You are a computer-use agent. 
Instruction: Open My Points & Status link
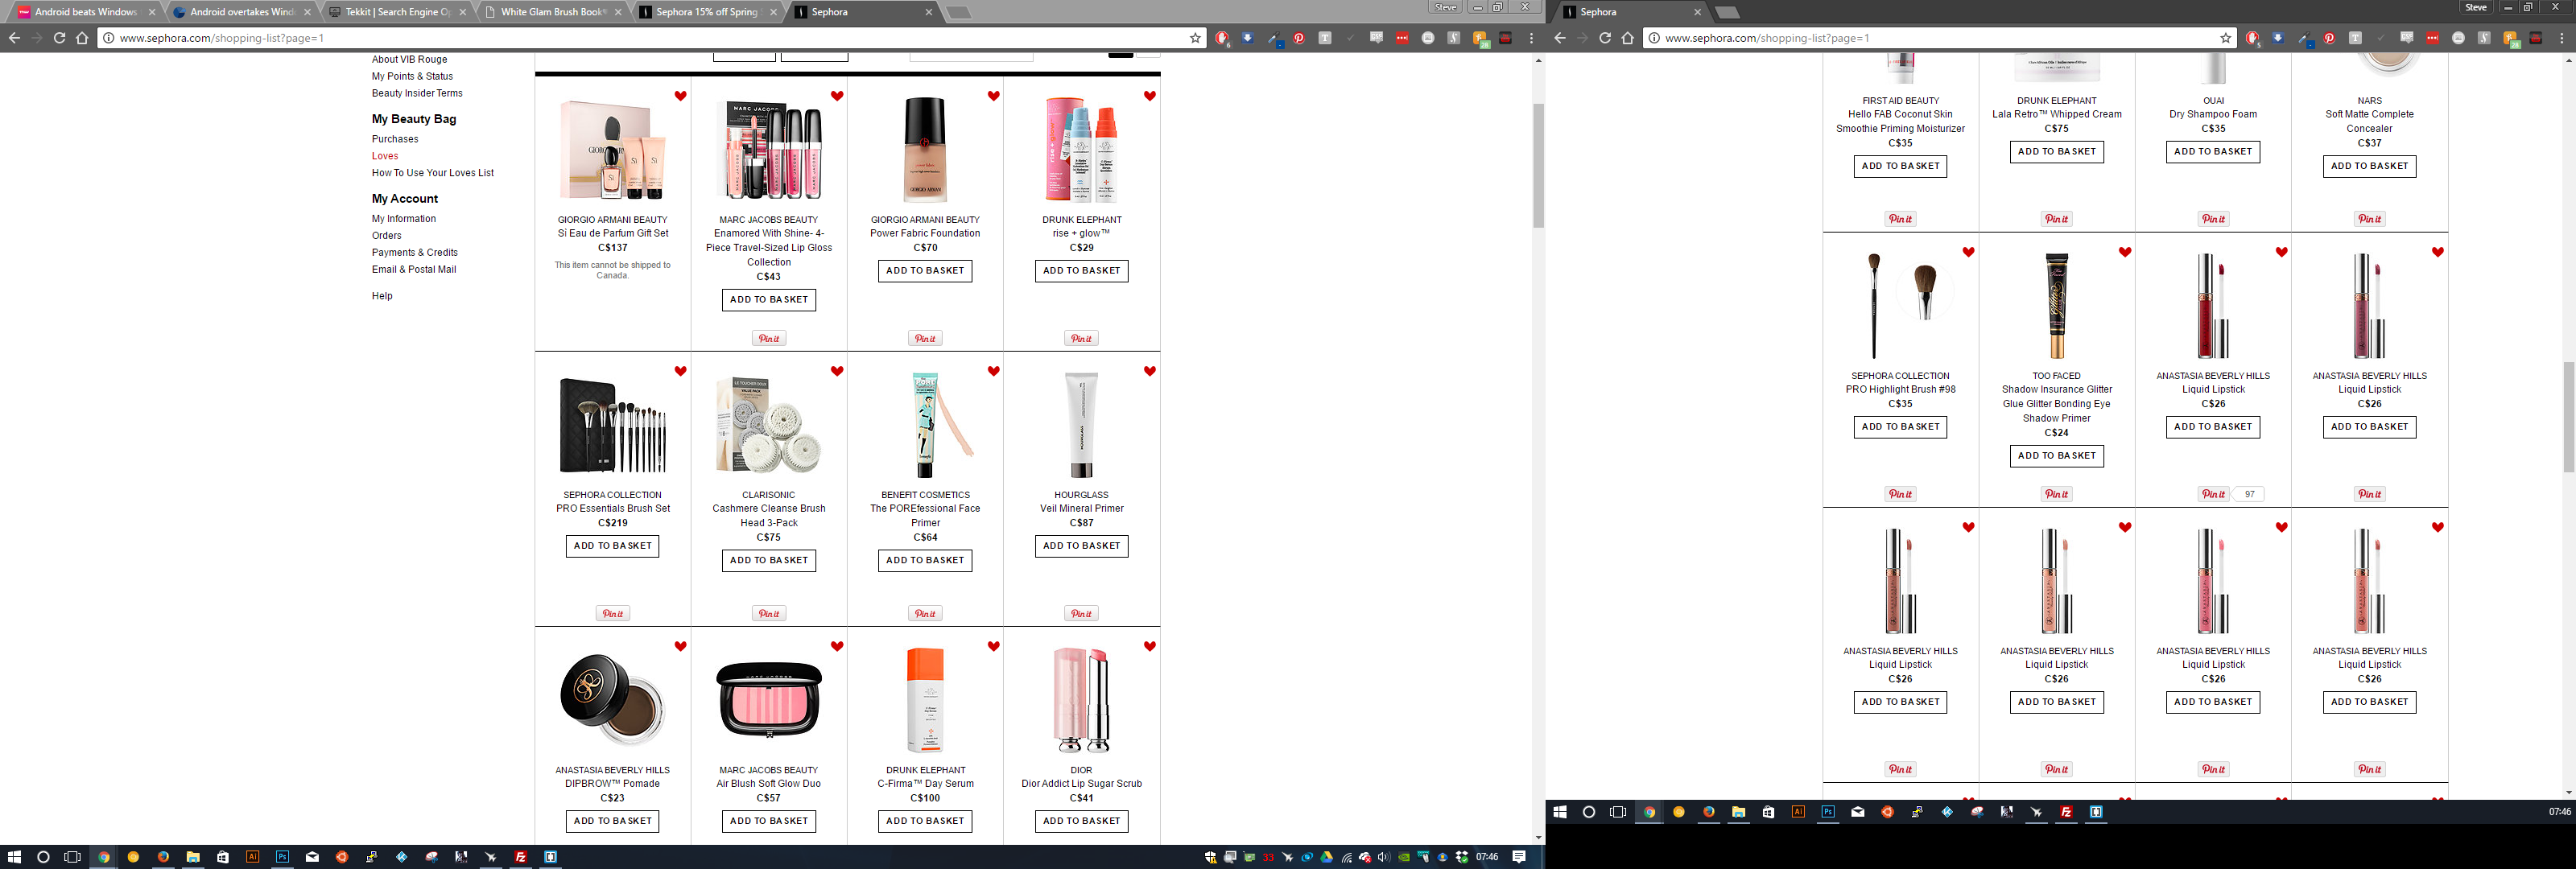pos(412,76)
